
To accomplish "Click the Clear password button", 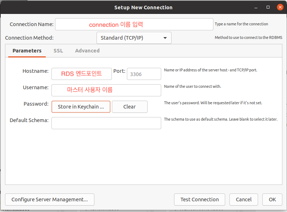I will pos(130,107).
